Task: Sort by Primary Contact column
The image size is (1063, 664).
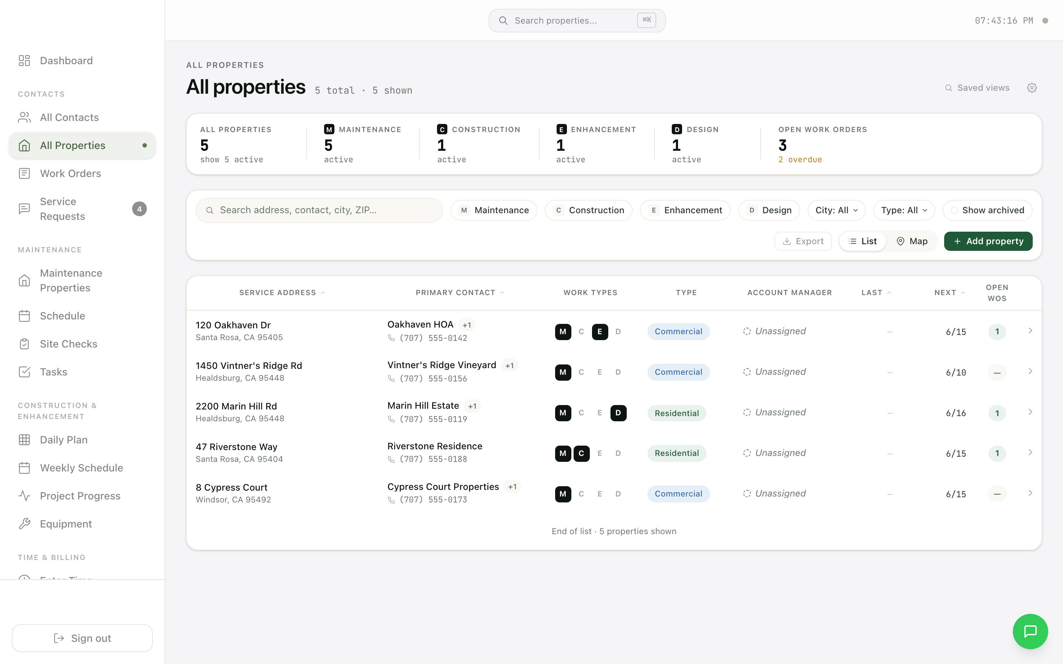Action: (460, 293)
